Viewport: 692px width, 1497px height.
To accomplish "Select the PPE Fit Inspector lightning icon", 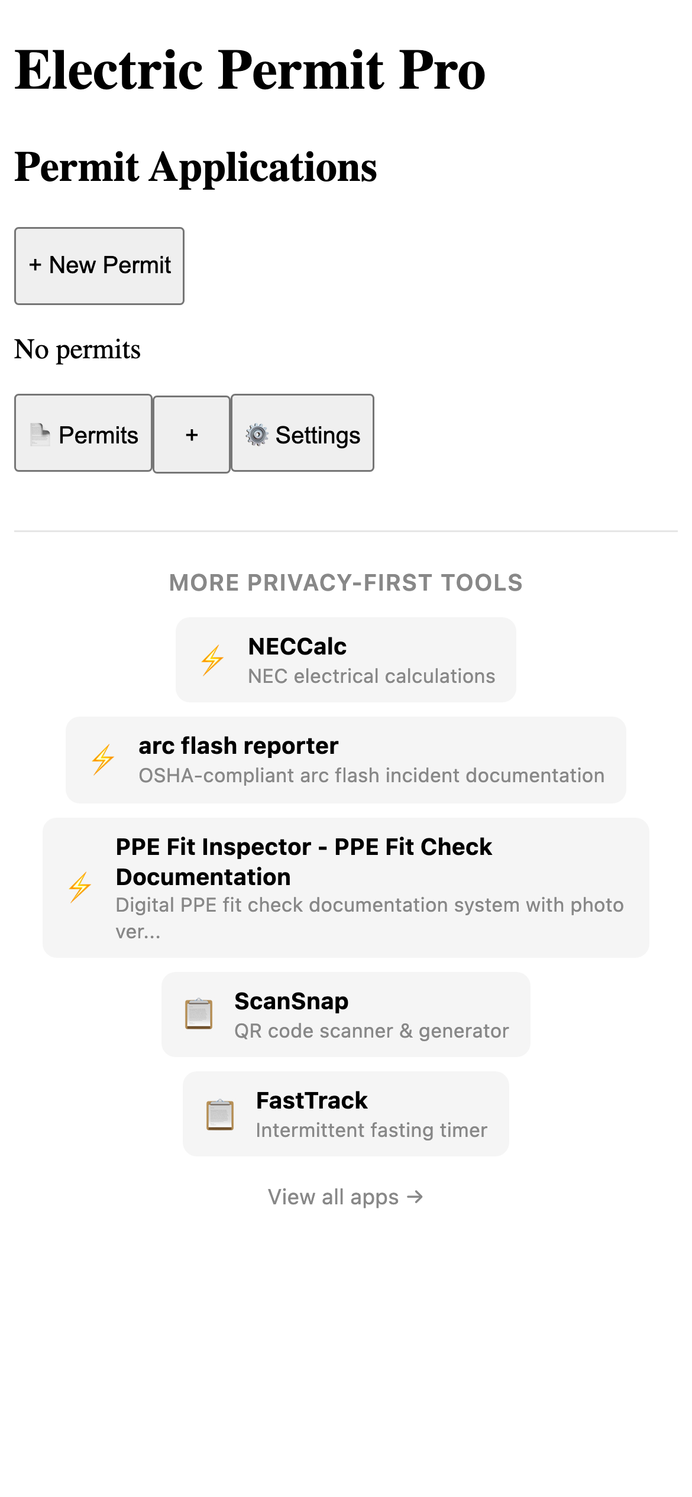I will pyautogui.click(x=80, y=887).
